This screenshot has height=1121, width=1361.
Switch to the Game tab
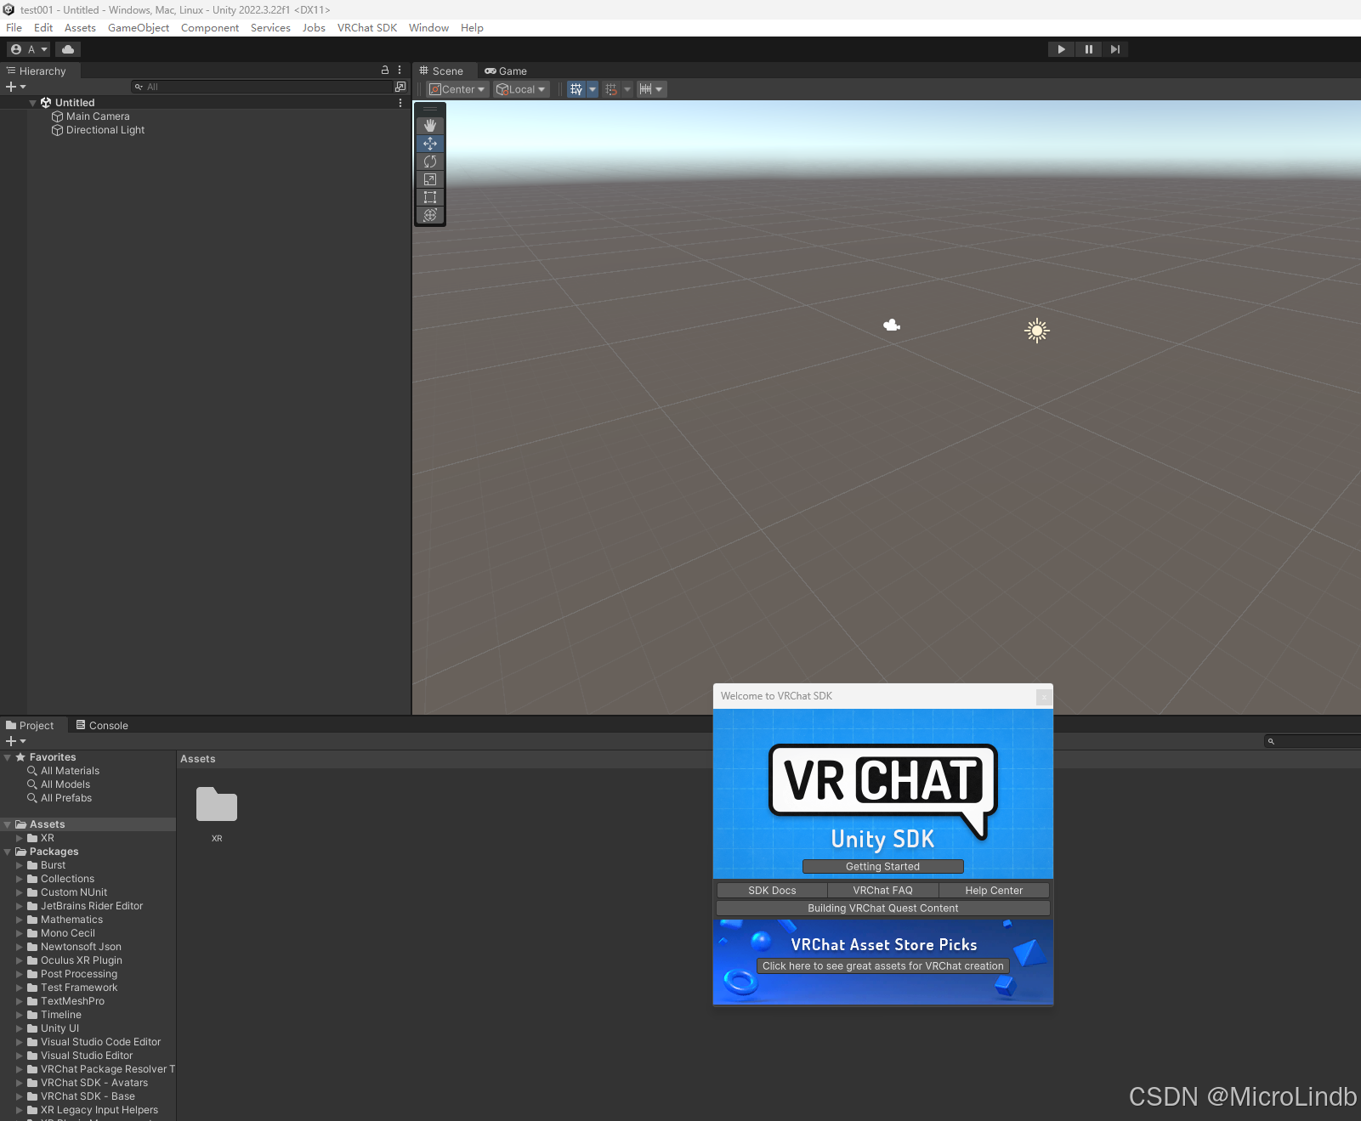[506, 71]
